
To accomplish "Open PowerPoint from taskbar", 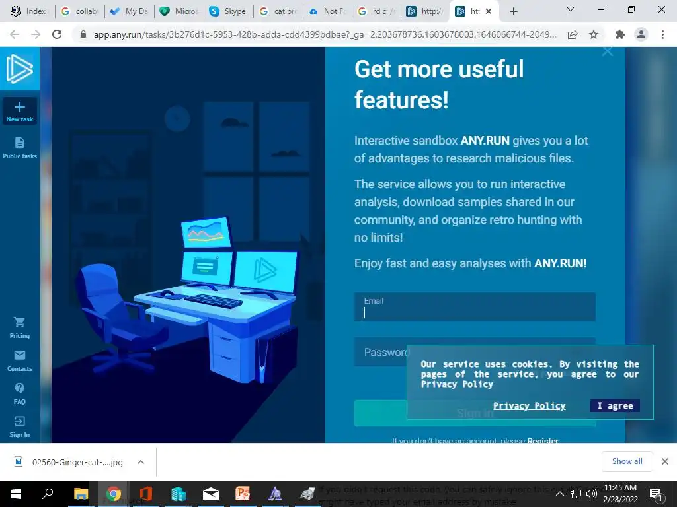I will click(243, 494).
